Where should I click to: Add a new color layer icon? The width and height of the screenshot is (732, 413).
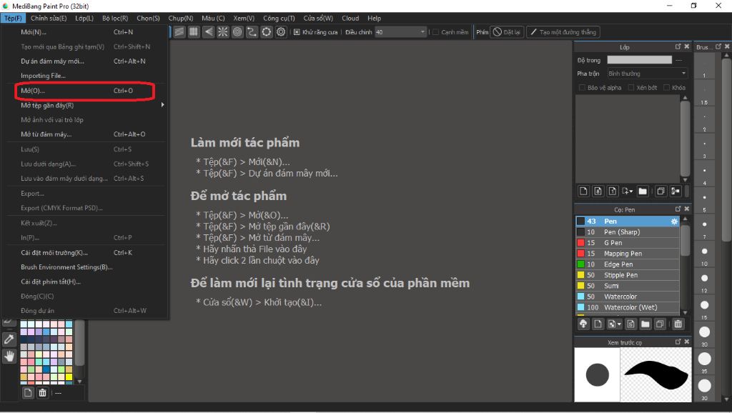tap(583, 191)
